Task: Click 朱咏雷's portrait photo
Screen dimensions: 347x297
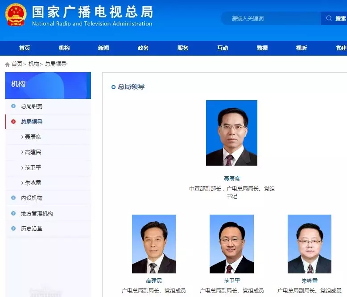Action: tap(309, 244)
